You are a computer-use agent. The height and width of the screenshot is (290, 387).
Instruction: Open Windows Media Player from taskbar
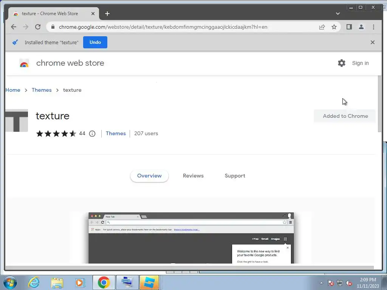[x=80, y=282]
